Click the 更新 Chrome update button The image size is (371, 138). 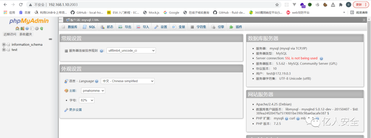(361, 4)
